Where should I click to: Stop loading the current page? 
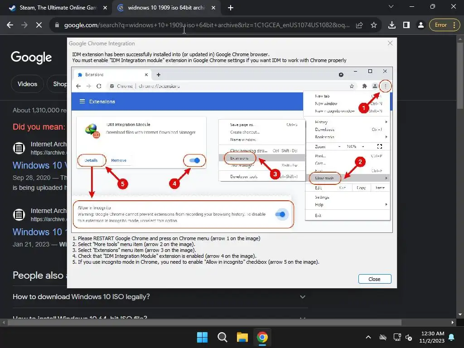coord(39,25)
